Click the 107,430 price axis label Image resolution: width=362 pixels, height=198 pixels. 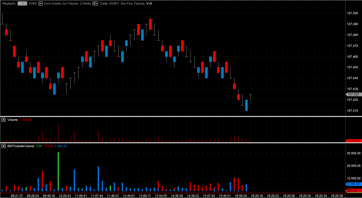[352, 89]
